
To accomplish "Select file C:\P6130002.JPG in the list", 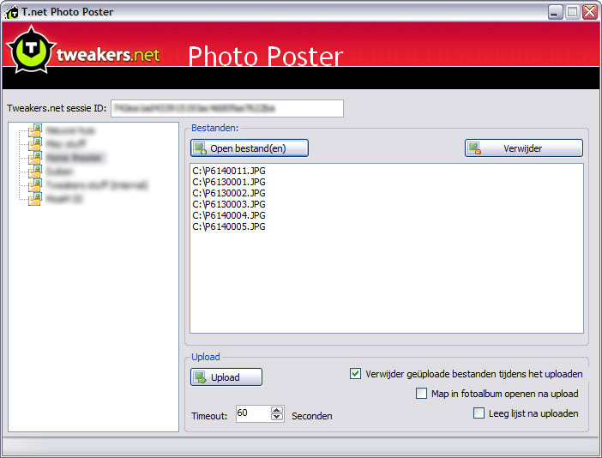I will (x=229, y=193).
